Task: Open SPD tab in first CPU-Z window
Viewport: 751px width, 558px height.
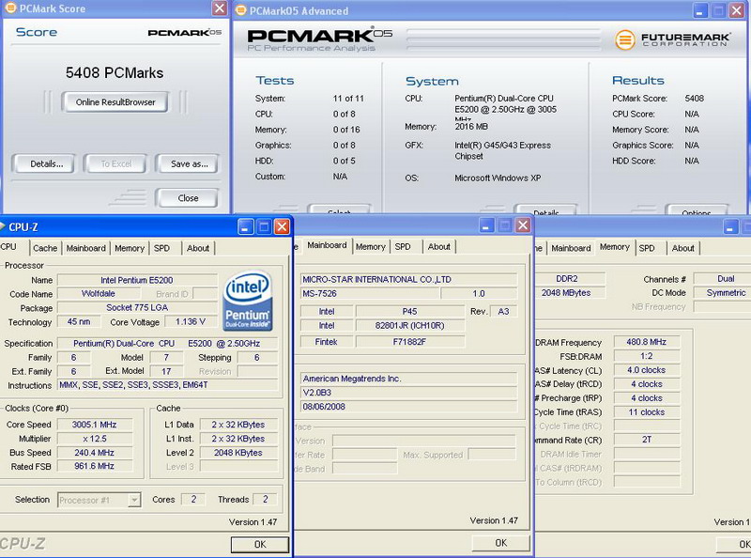Action: [x=161, y=248]
